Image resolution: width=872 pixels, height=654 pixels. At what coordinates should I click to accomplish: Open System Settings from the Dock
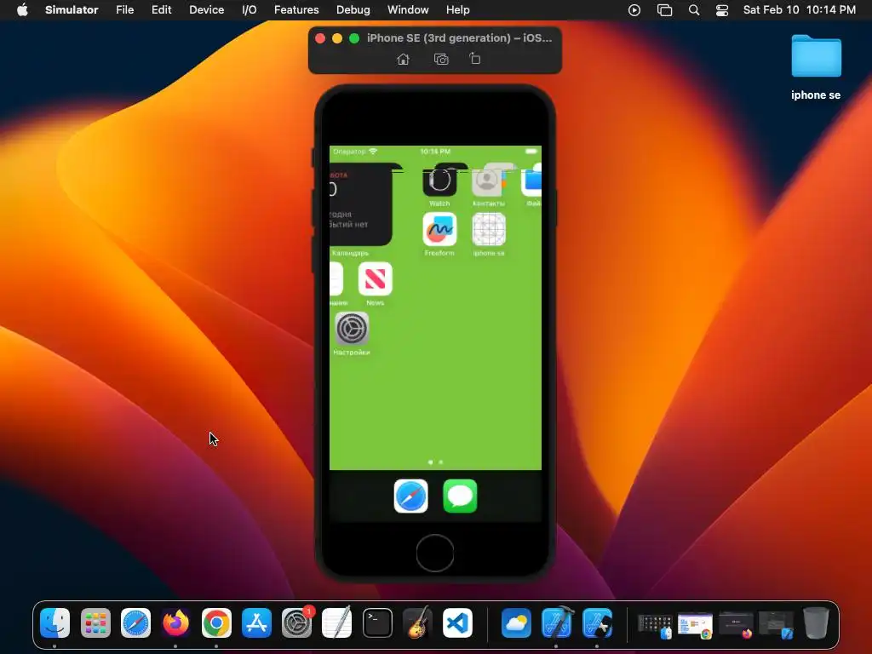tap(296, 622)
